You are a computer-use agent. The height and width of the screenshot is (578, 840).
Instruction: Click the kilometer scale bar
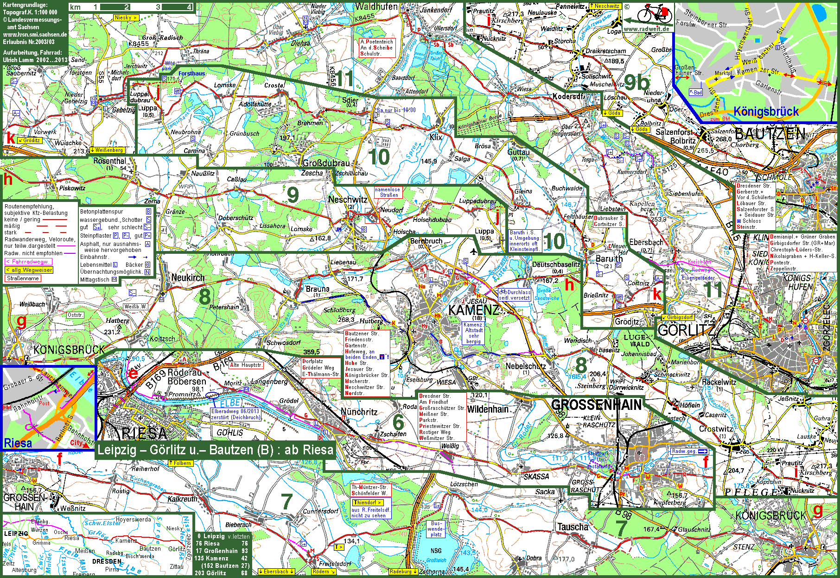(131, 7)
